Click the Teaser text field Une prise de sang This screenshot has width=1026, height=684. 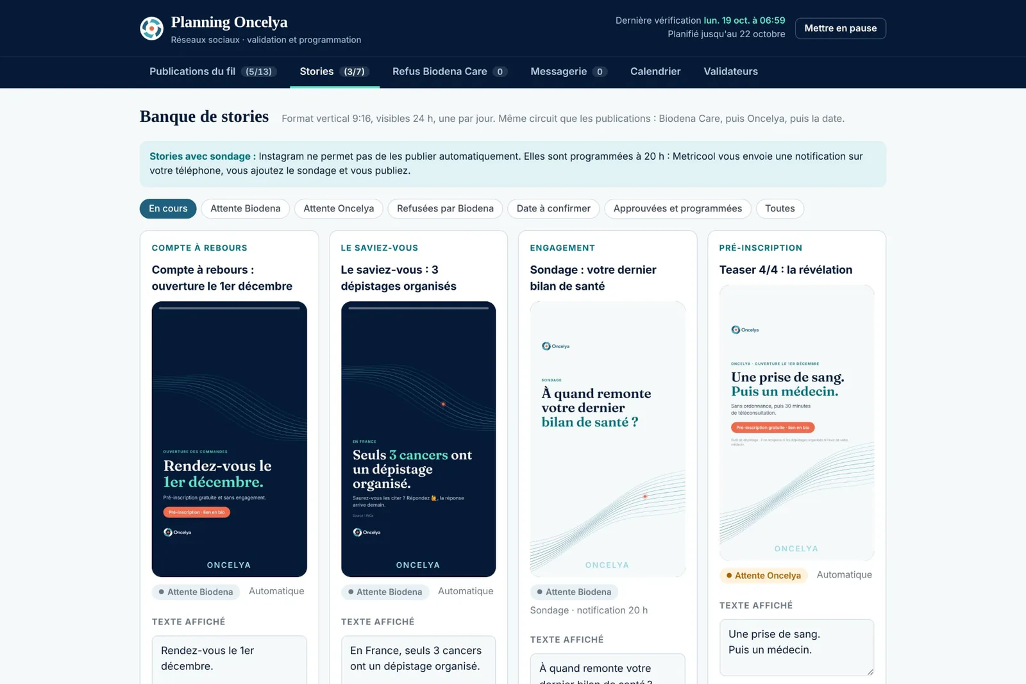[796, 647]
